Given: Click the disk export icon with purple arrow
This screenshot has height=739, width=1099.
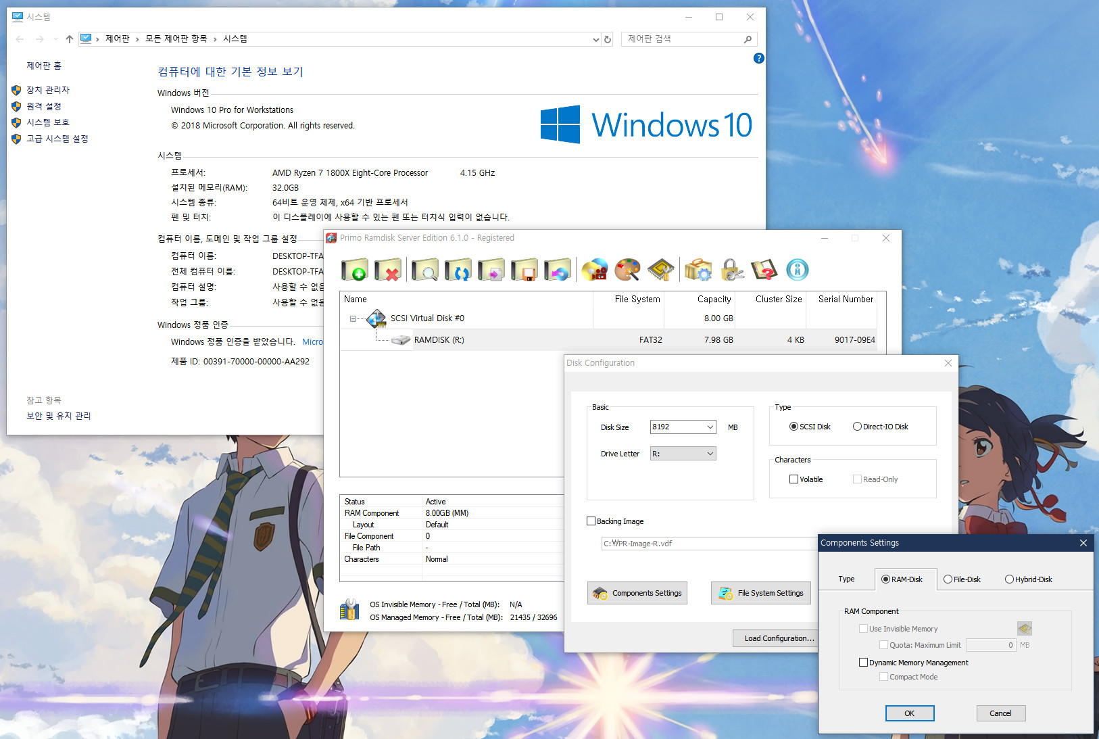Looking at the screenshot, I should pos(491,270).
